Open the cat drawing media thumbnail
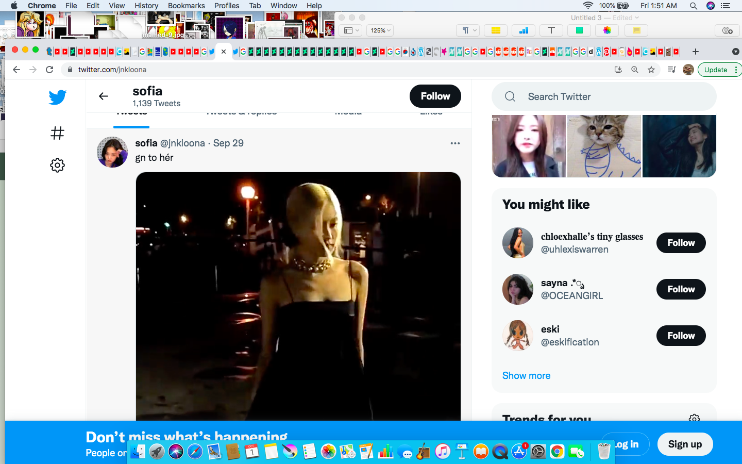Screen dimensions: 742x464 [x=604, y=146]
